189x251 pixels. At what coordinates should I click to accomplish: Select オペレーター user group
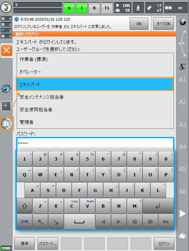[x=95, y=72]
